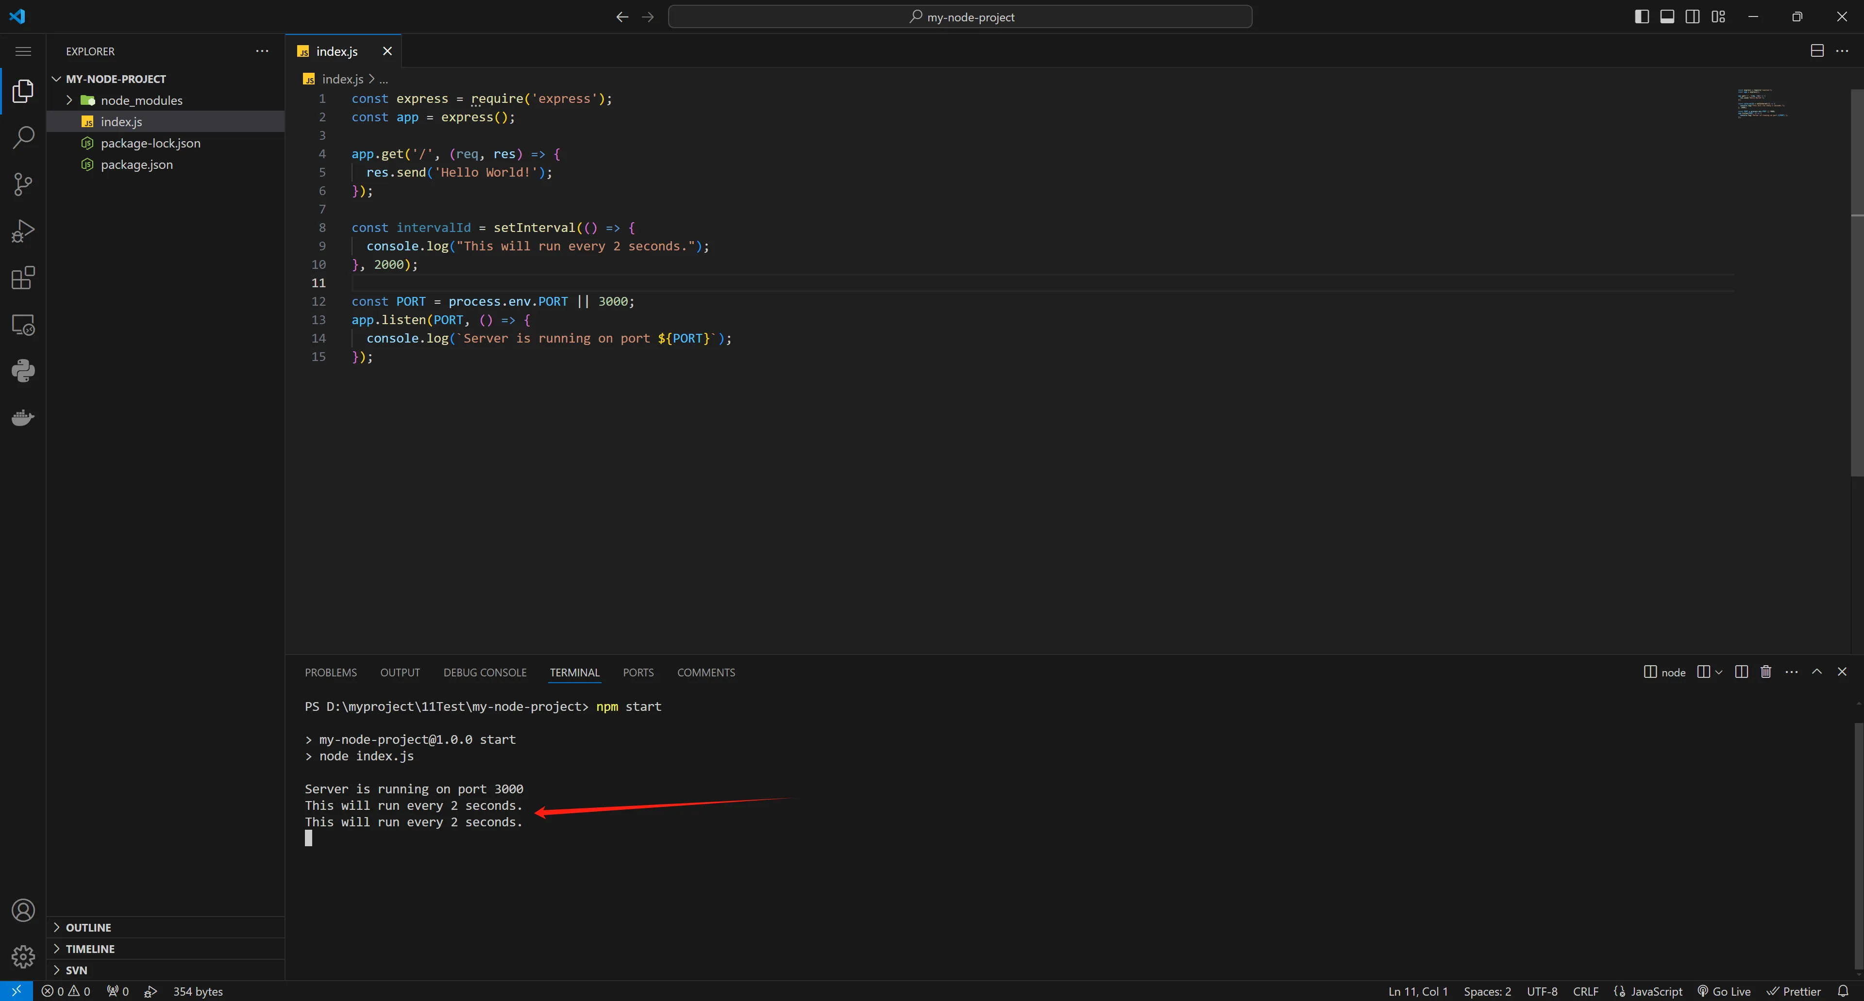Open terminal panel more actions ellipsis

tap(1792, 672)
